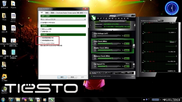
Task: Select Profile 1 slot
Action: pyautogui.click(x=98, y=73)
